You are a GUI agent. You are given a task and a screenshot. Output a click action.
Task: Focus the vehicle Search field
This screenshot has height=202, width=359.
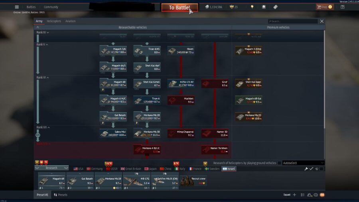tap(293, 21)
